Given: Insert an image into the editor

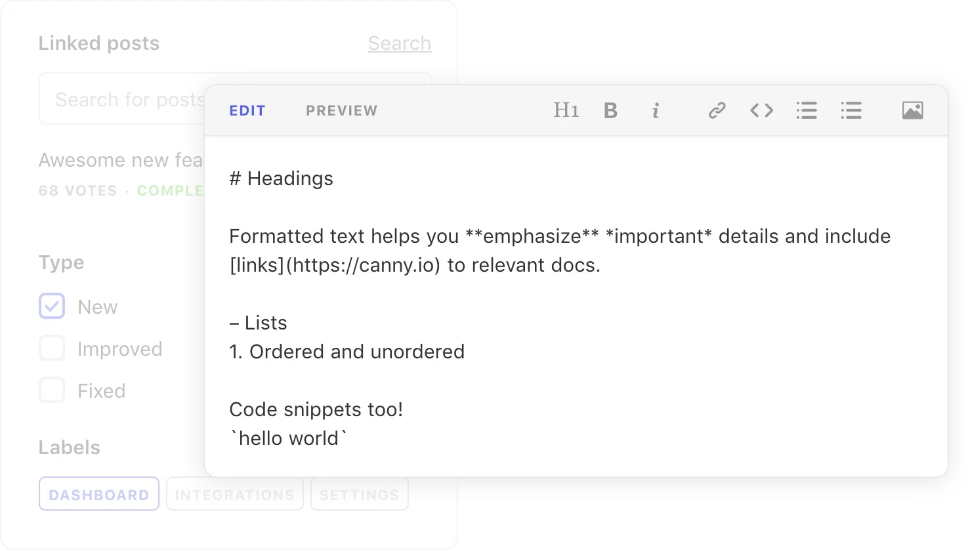Looking at the screenshot, I should coord(913,110).
